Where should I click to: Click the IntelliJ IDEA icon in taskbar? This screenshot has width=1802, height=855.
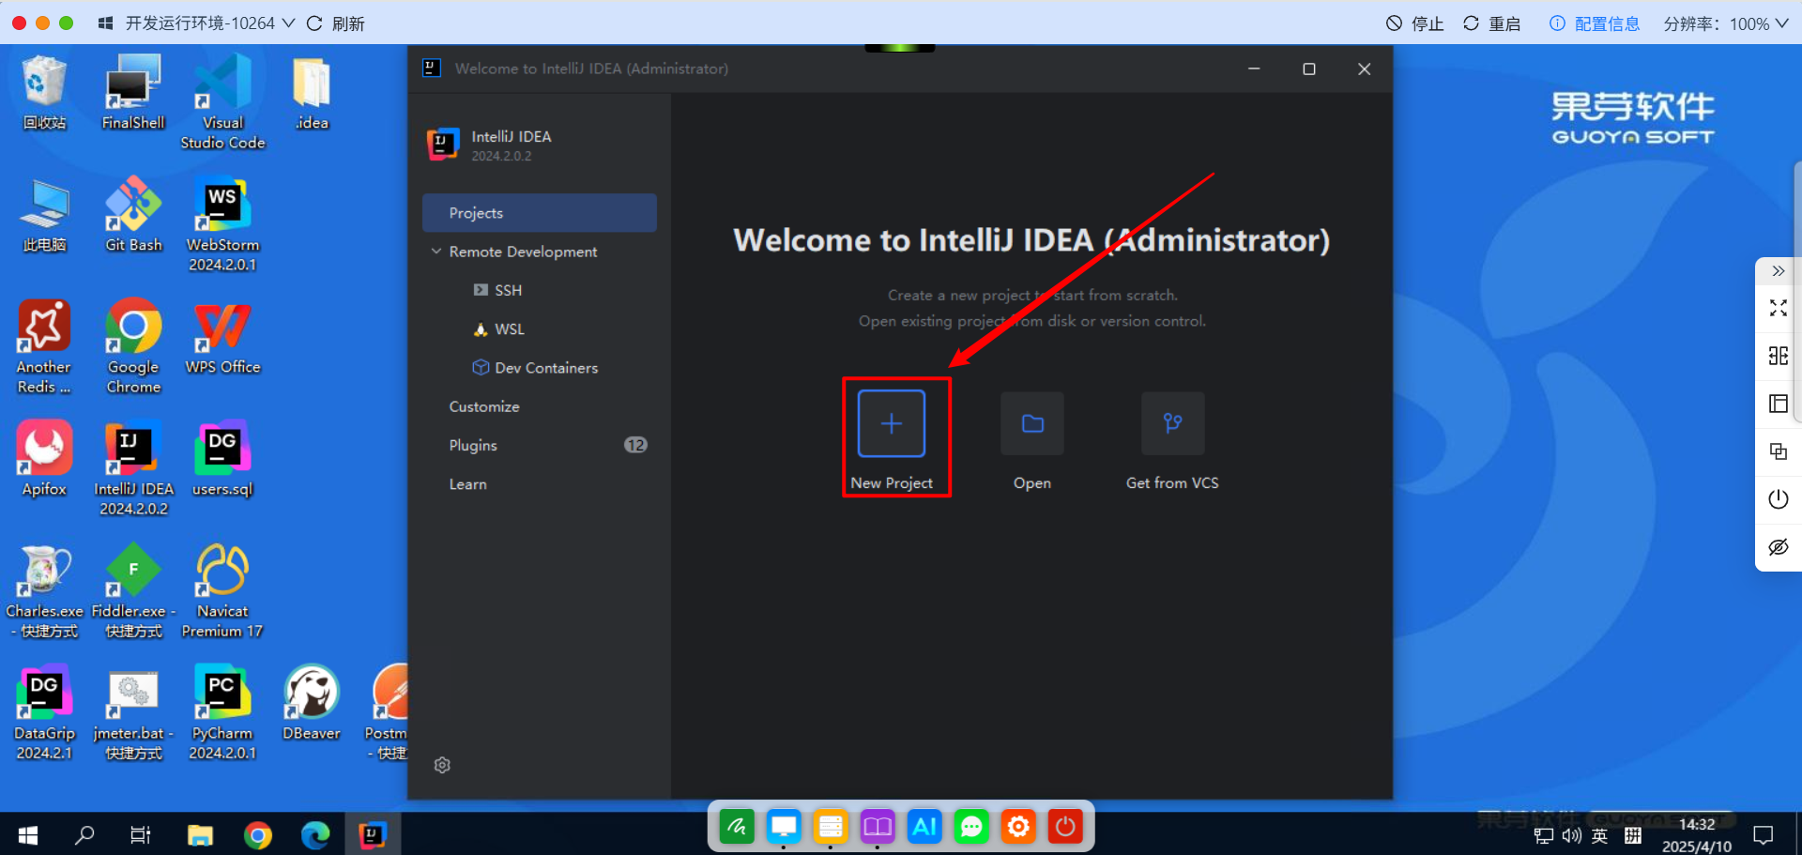373,834
